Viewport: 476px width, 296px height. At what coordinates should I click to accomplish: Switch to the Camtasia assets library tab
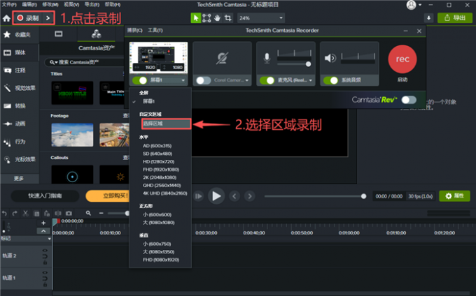[96, 34]
